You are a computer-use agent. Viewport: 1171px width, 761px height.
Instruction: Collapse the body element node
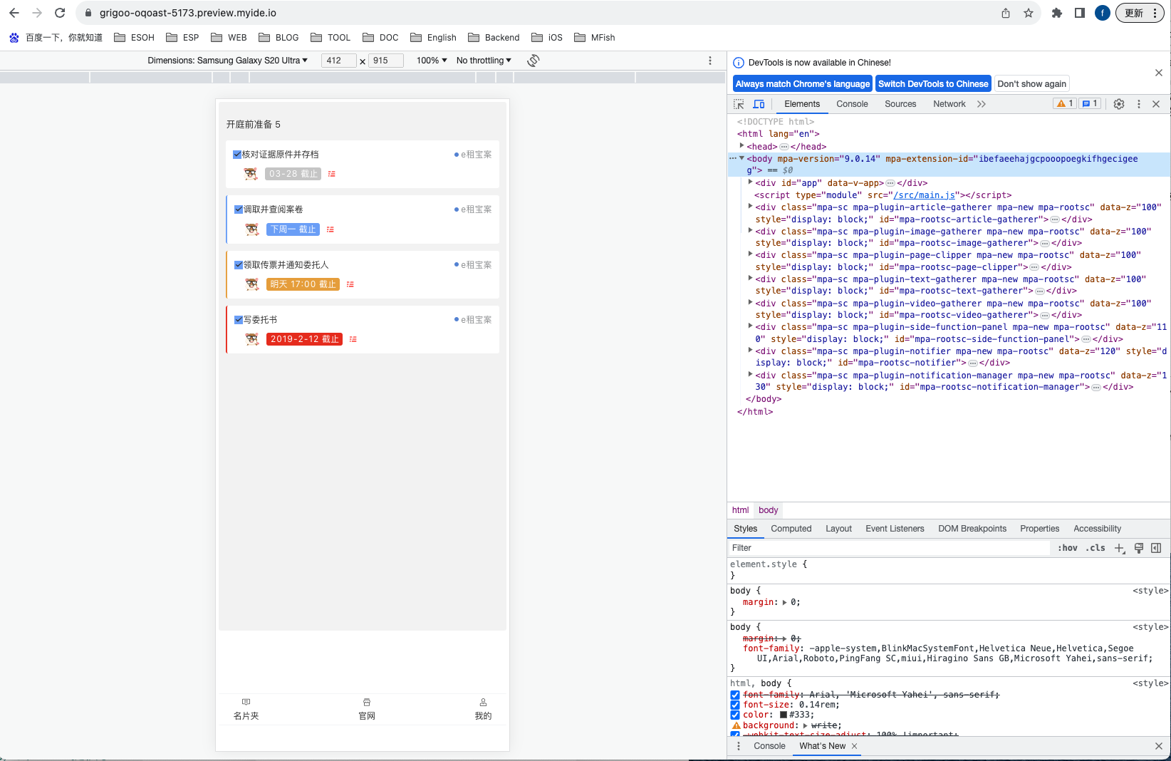click(x=741, y=158)
